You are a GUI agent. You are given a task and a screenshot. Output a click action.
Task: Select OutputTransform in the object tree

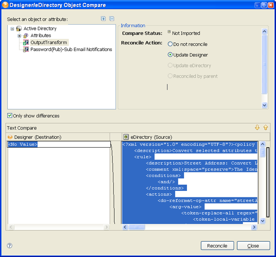pyautogui.click(x=48, y=42)
